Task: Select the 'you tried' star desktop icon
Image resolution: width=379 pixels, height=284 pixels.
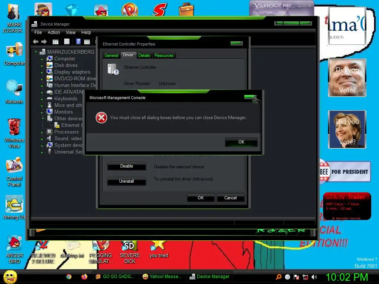Action: tap(158, 250)
